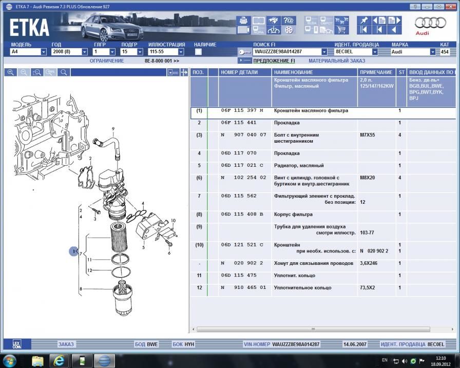Expand the ИЛЛЮСТРАЦИЯ dropdown showing 115-55
Screen dimensions: 460x368
(181, 52)
